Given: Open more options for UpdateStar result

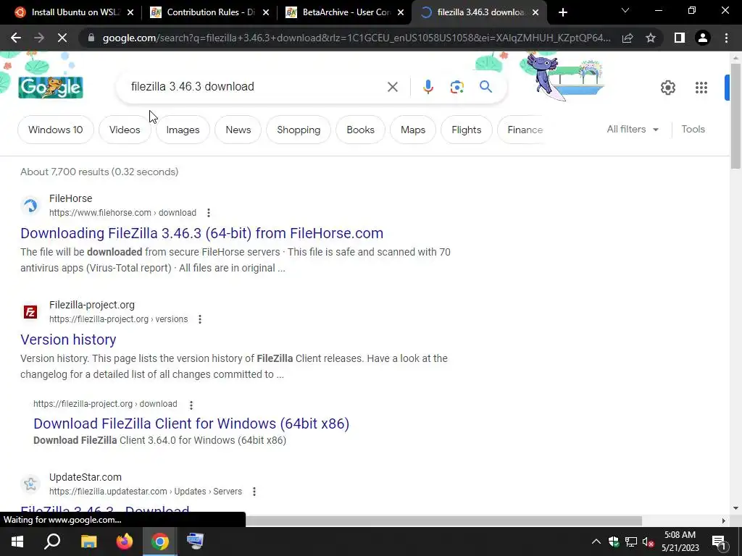Looking at the screenshot, I should 254,492.
